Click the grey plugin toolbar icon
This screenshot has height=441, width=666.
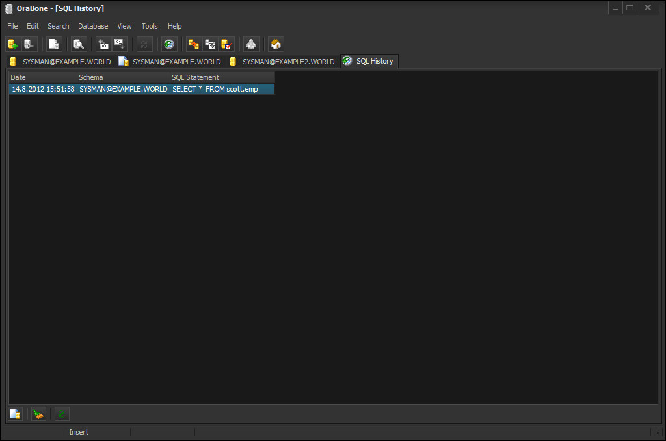point(251,44)
